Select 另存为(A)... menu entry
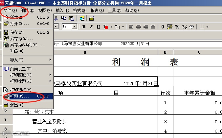 click(x=28, y=39)
